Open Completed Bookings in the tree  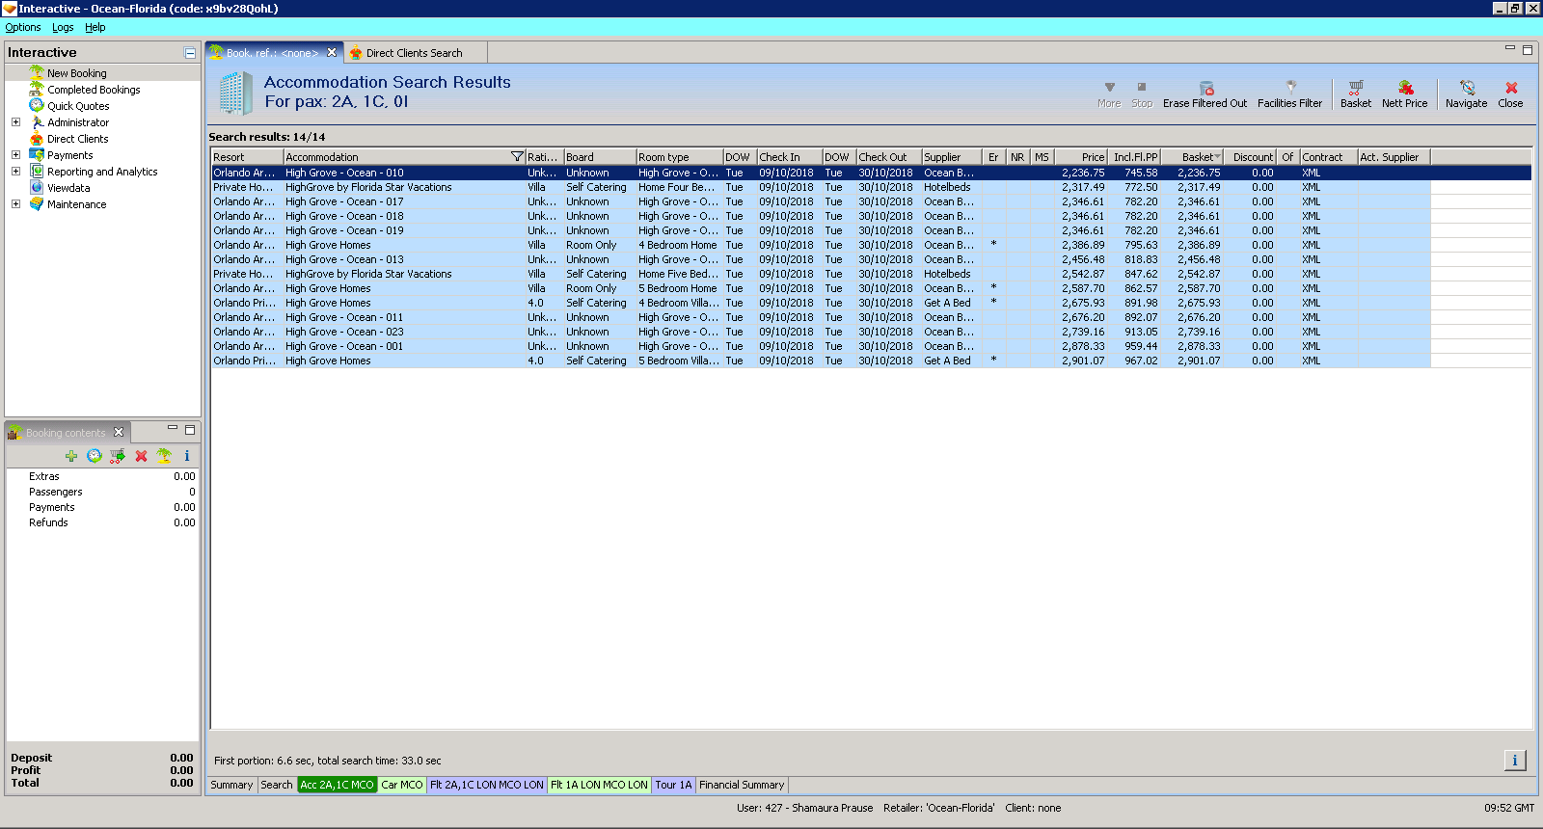[94, 90]
